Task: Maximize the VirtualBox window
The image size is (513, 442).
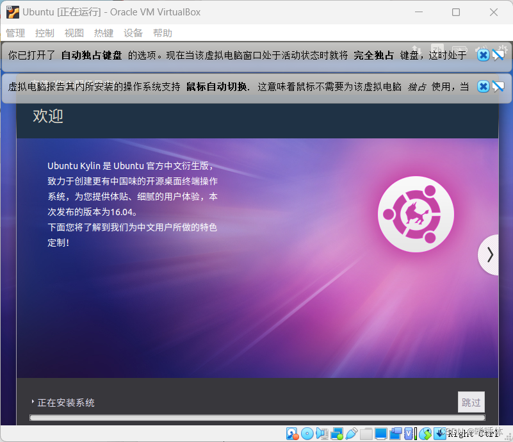Action: click(456, 12)
